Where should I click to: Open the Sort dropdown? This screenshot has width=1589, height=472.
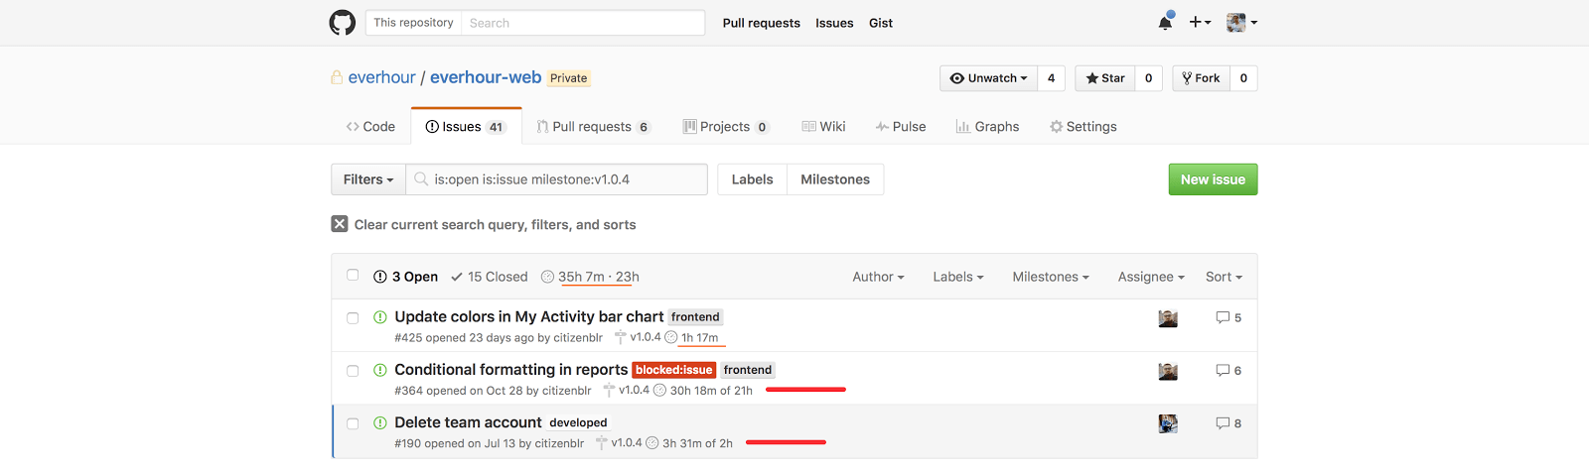[x=1224, y=277]
